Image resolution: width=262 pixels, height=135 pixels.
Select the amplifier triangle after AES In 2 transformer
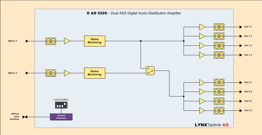click(x=67, y=73)
